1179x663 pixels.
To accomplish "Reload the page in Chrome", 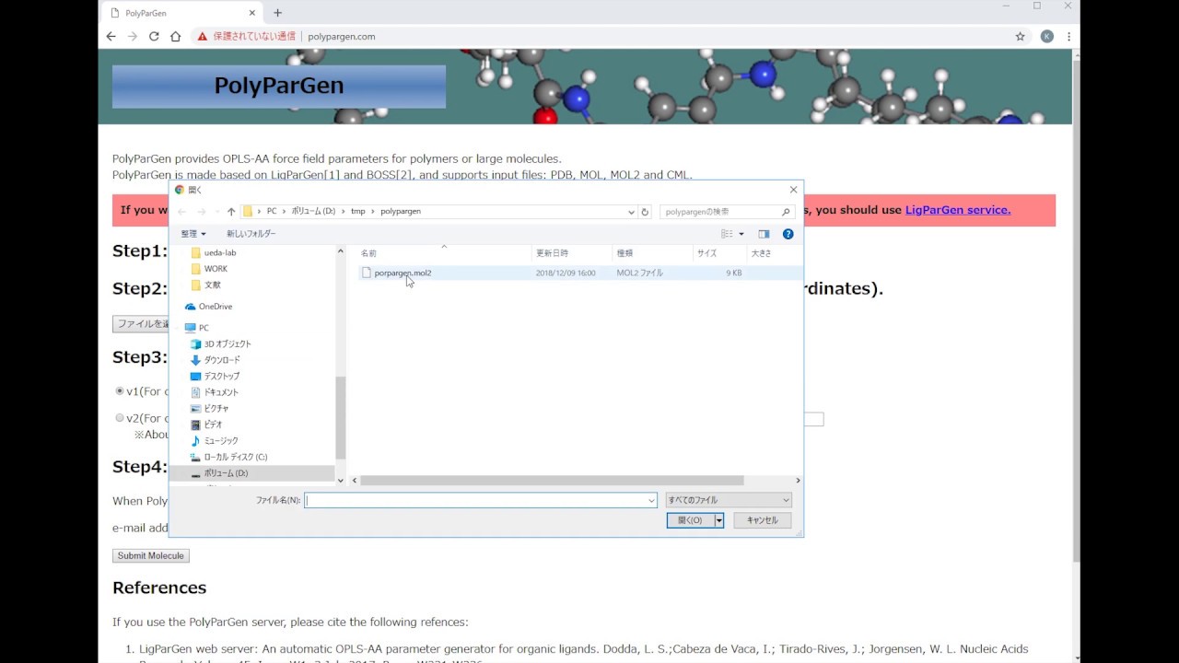I will coord(154,36).
